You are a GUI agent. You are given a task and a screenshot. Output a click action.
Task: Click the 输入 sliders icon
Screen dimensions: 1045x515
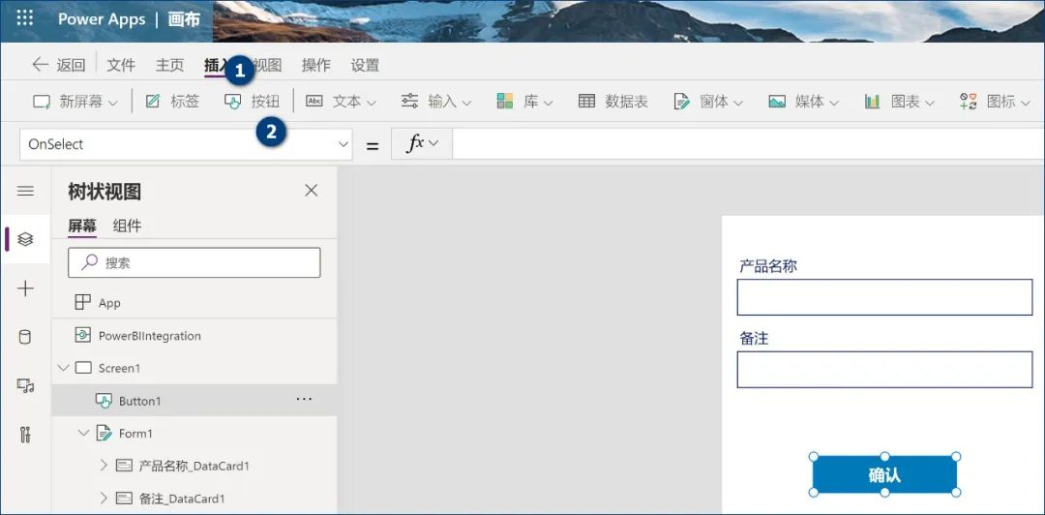point(409,102)
